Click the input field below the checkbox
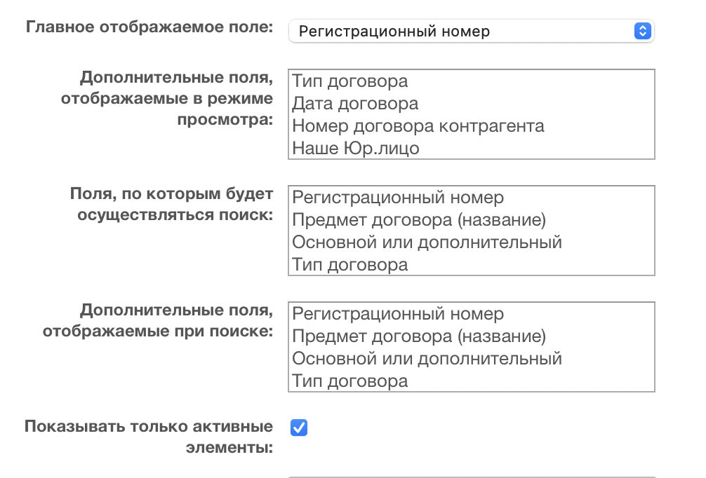 point(470,476)
